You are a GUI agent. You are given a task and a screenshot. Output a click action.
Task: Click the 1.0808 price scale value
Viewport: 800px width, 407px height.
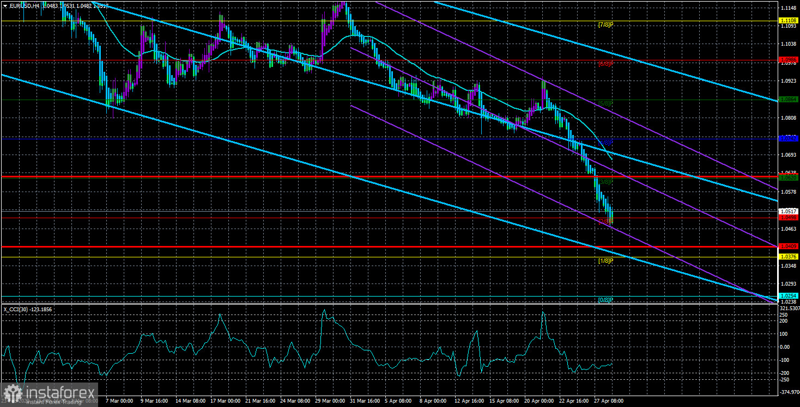pos(789,118)
